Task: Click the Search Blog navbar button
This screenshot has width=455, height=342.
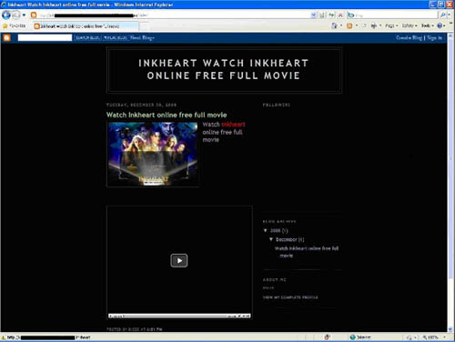Action: (x=88, y=37)
